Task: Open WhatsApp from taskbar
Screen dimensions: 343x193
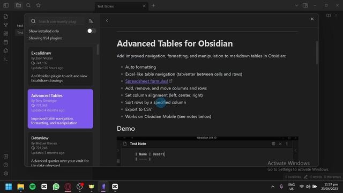Action: 56,187
